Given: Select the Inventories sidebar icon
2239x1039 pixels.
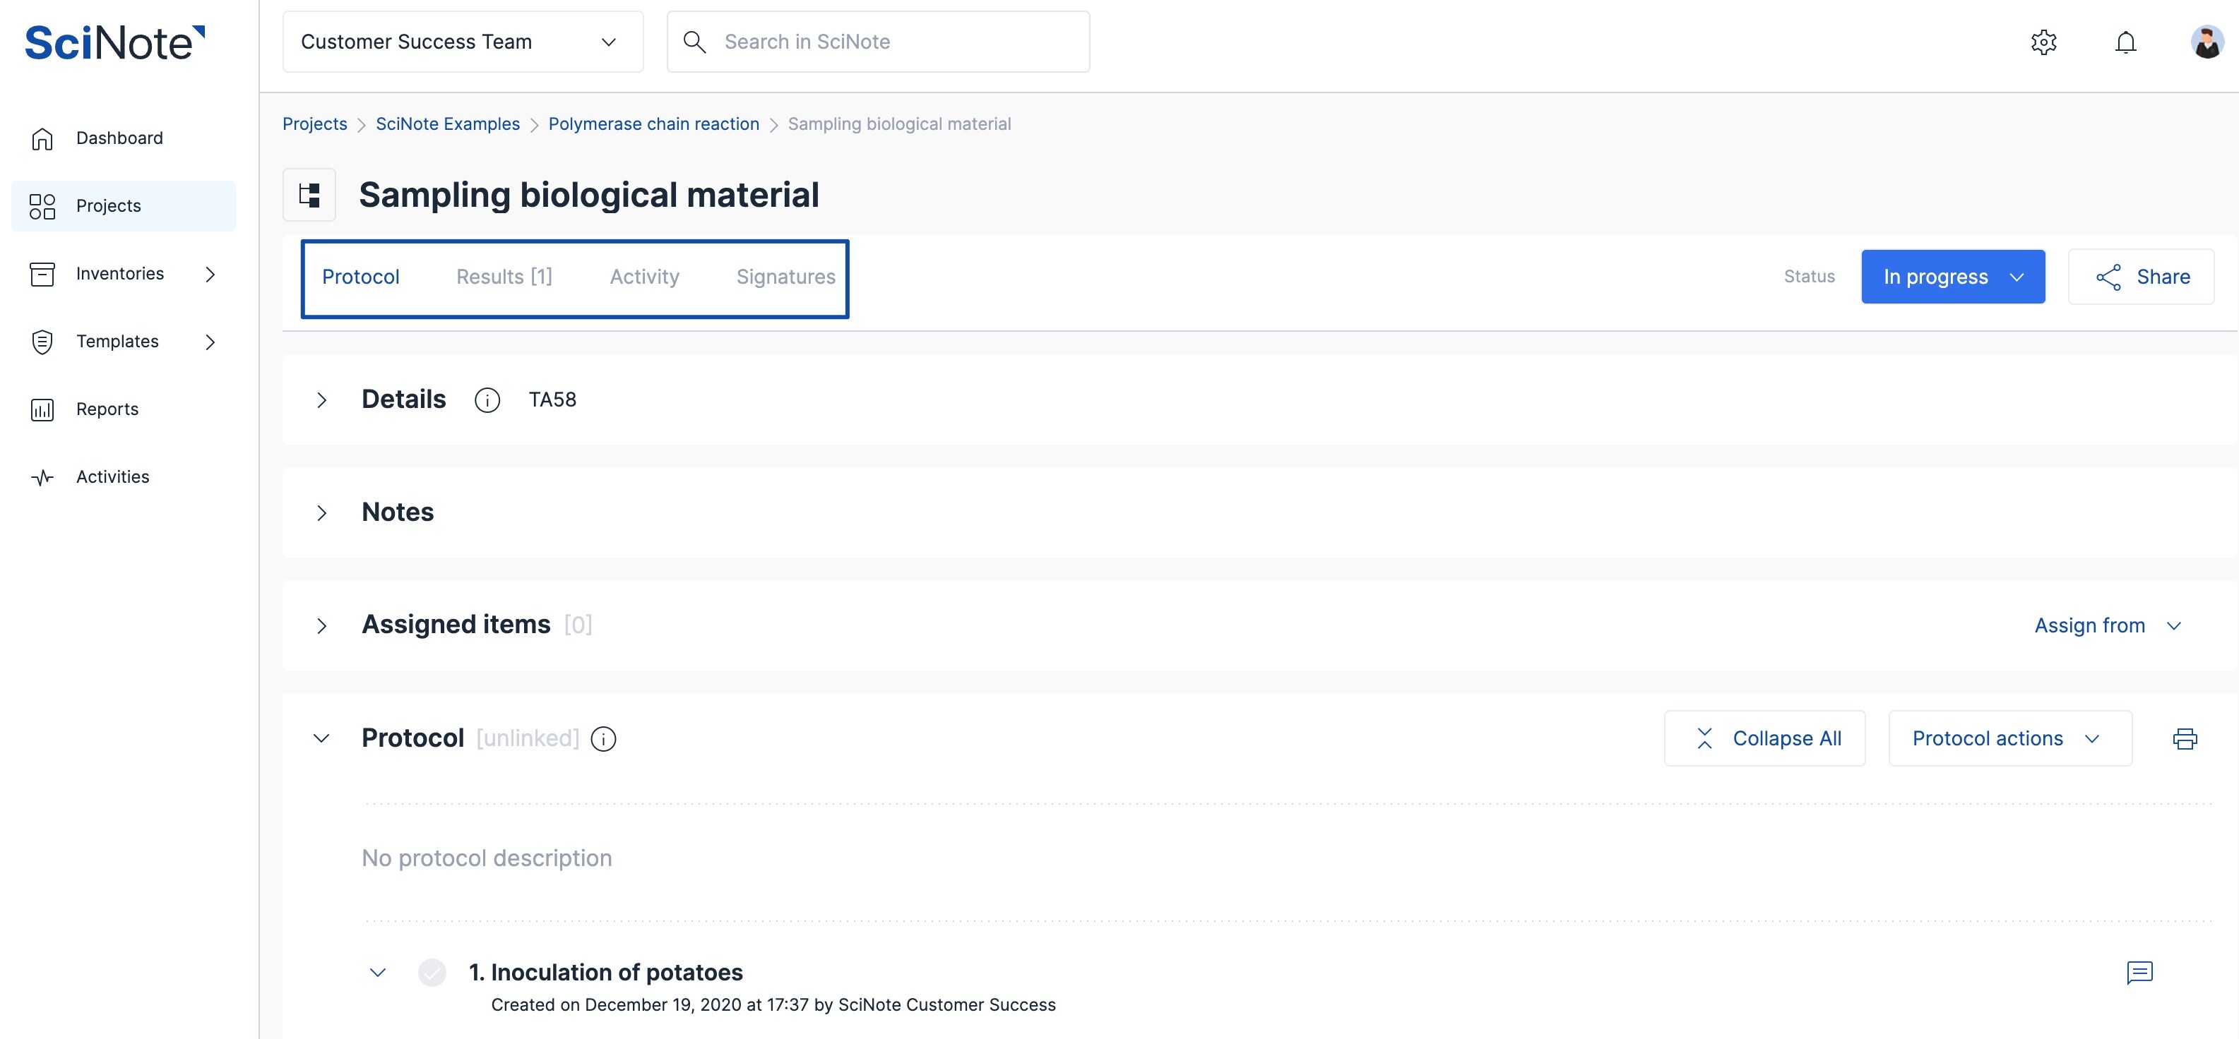Looking at the screenshot, I should [42, 272].
